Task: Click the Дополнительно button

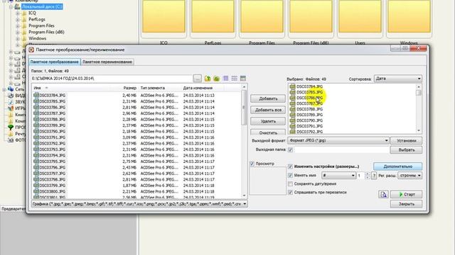Action: click(x=398, y=166)
